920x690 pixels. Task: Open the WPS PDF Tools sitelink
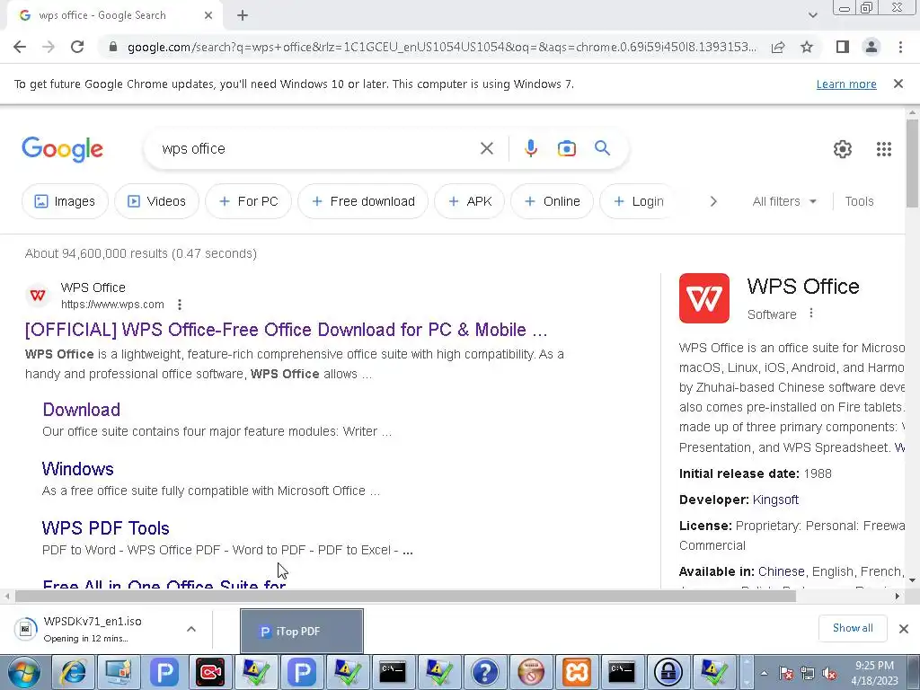[106, 528]
